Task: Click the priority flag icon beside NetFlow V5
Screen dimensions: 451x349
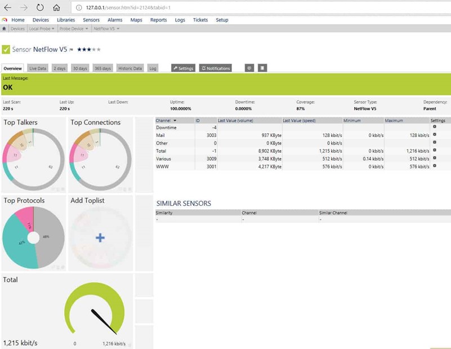Action: pos(72,50)
